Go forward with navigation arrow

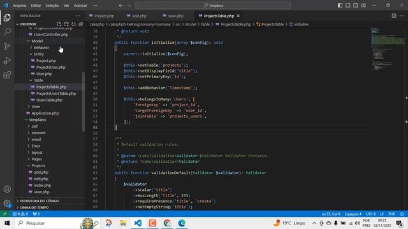pos(129,6)
